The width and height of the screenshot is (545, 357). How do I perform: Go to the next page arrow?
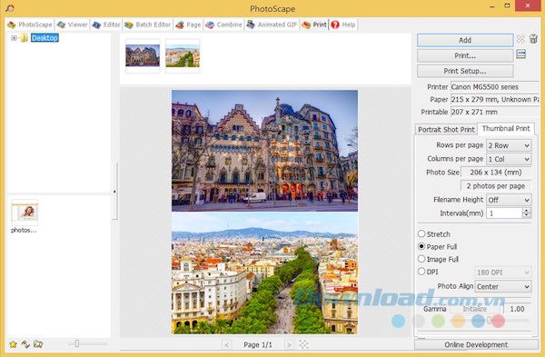point(289,344)
